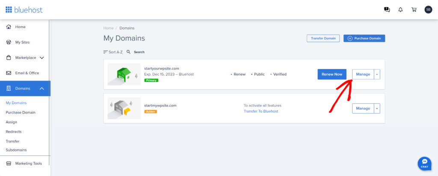Click the Transfer Domain button
This screenshot has width=438, height=176.
323,38
